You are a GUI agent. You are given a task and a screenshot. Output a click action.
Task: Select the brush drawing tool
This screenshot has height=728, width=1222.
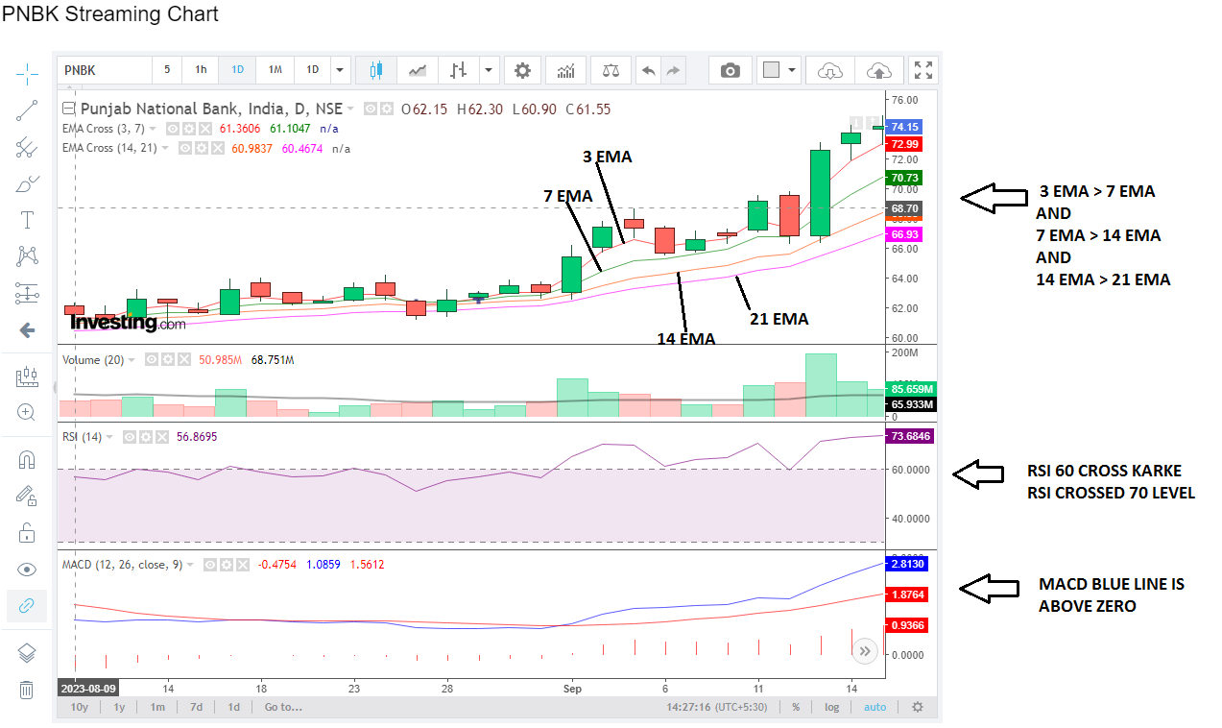pyautogui.click(x=27, y=183)
